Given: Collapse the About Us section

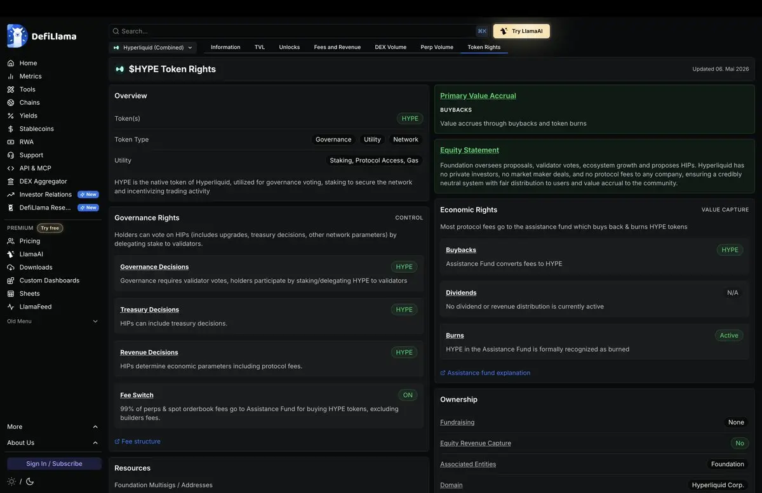Looking at the screenshot, I should coord(54,443).
